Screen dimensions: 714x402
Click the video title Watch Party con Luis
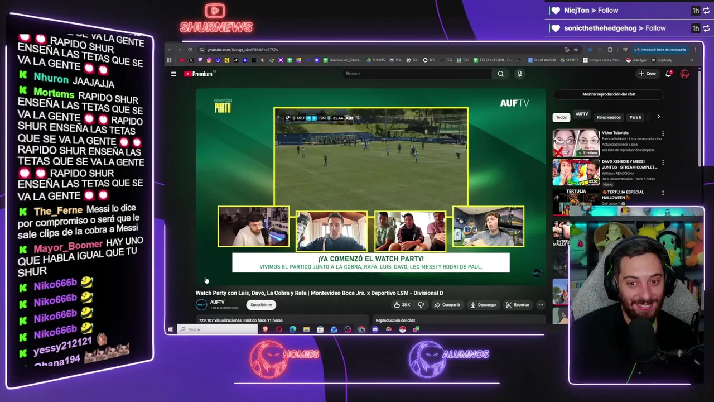coord(319,293)
